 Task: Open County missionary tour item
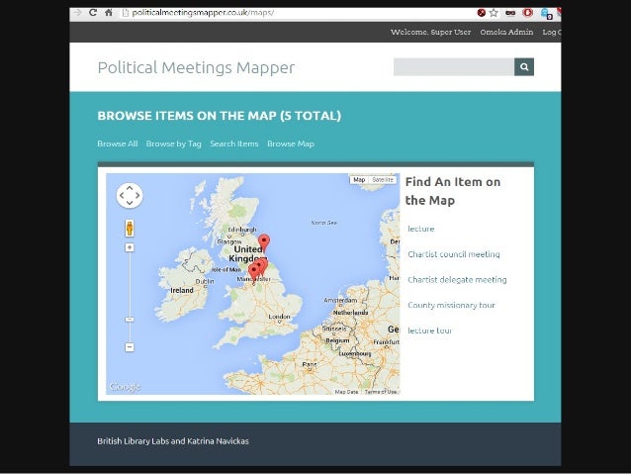[x=451, y=305]
